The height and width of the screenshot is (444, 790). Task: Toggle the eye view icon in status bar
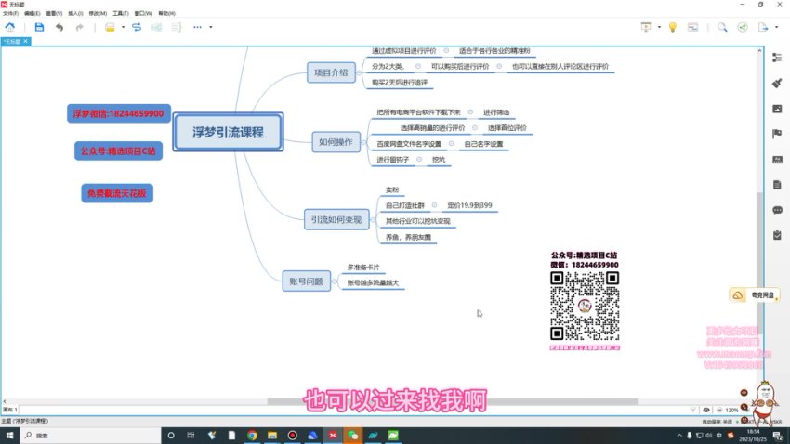click(706, 410)
